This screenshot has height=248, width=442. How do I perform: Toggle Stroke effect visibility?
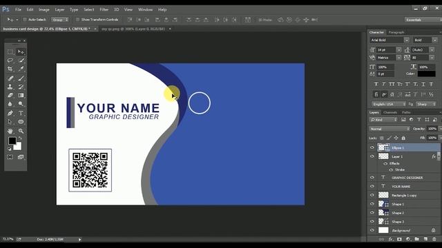[x=391, y=169]
